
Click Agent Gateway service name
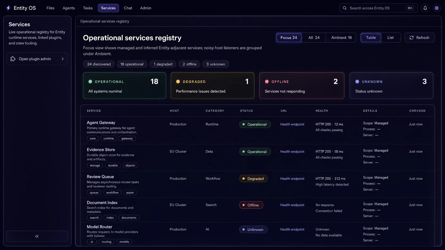(101, 122)
